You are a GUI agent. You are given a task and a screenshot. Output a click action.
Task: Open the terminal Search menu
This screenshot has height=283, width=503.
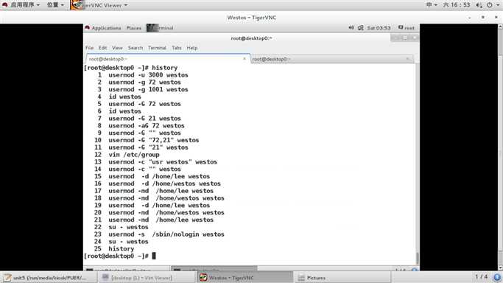tap(136, 48)
